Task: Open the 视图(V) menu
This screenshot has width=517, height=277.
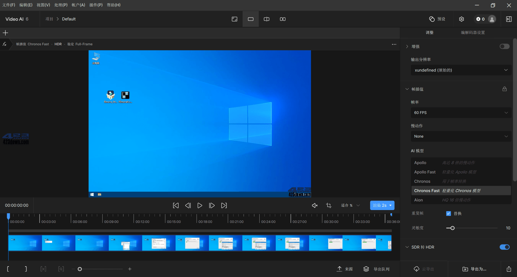Action: [43, 5]
